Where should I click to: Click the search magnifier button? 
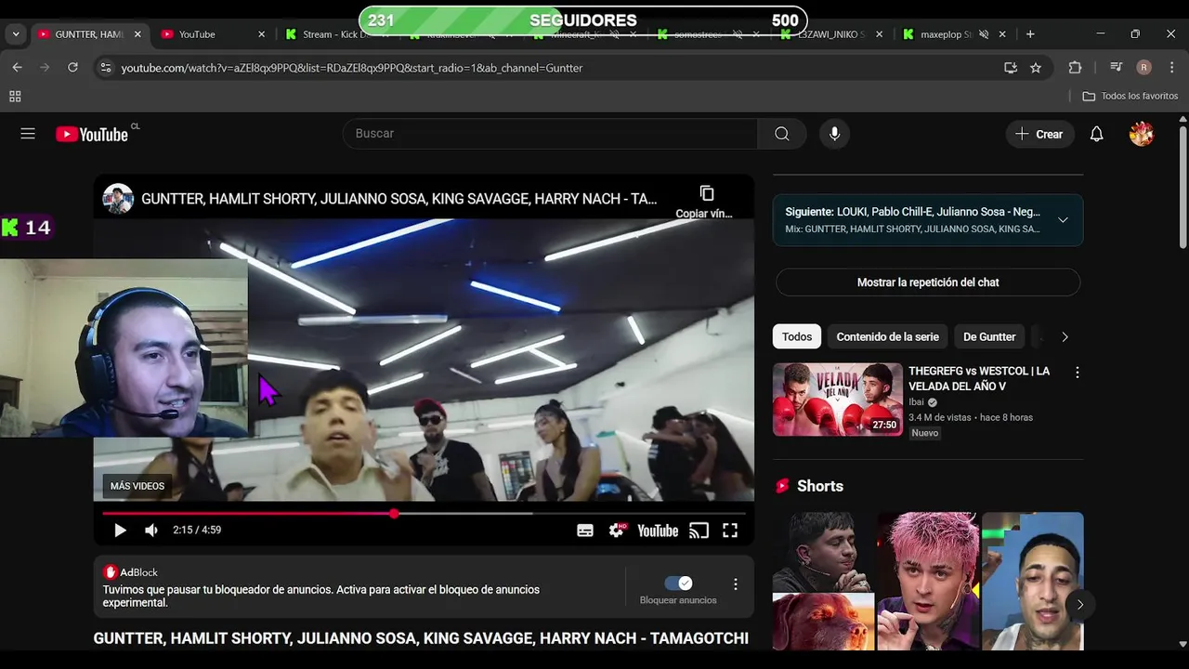coord(782,134)
